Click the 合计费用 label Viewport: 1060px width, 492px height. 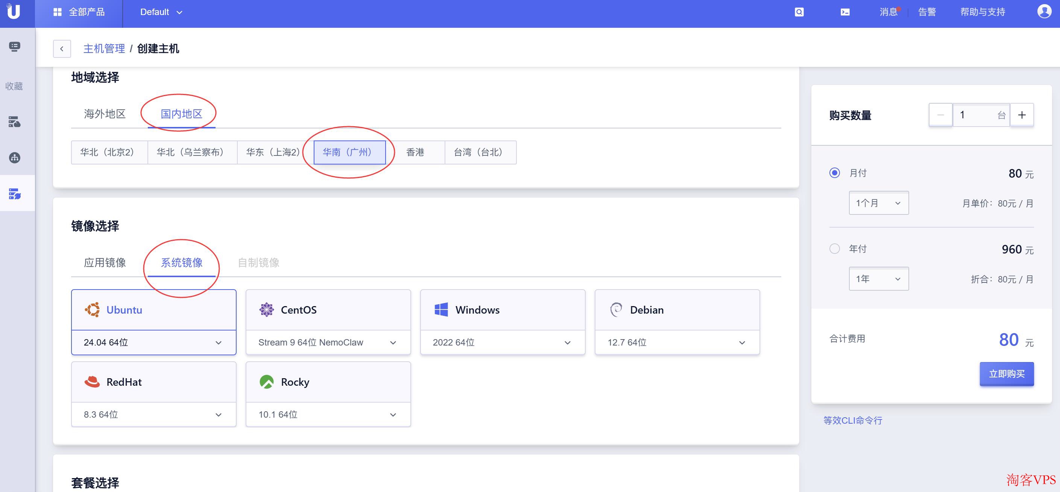(x=847, y=339)
